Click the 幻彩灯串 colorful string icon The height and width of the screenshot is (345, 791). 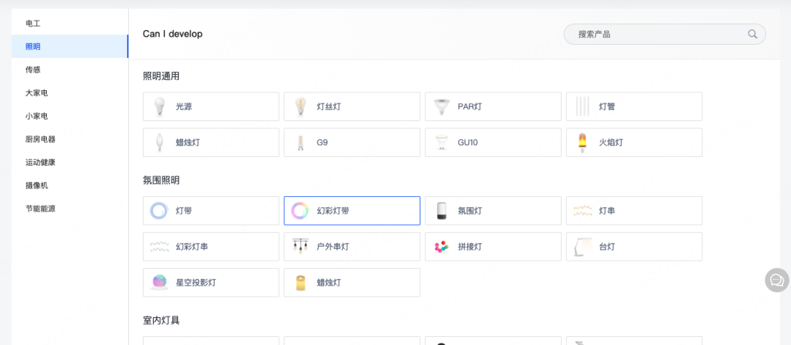[x=159, y=247]
